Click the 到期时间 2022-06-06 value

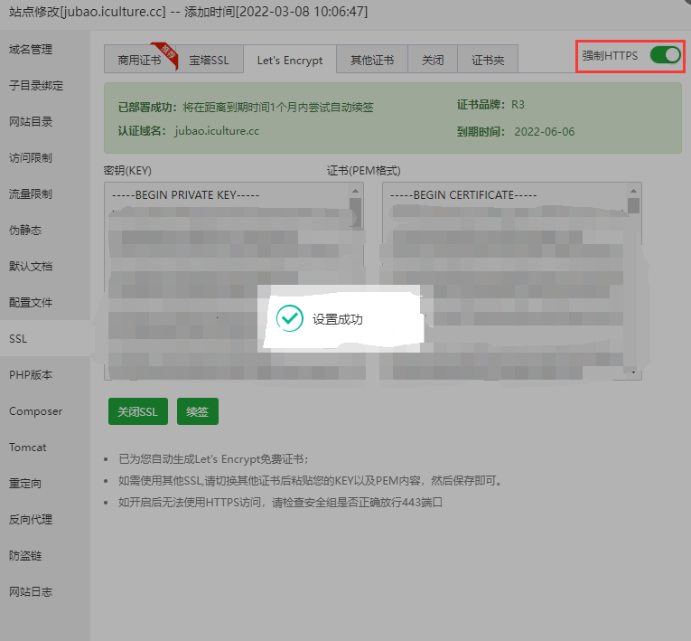pos(545,131)
